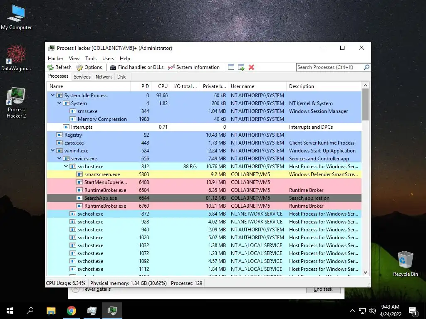Switch to the Network tab

pyautogui.click(x=104, y=77)
